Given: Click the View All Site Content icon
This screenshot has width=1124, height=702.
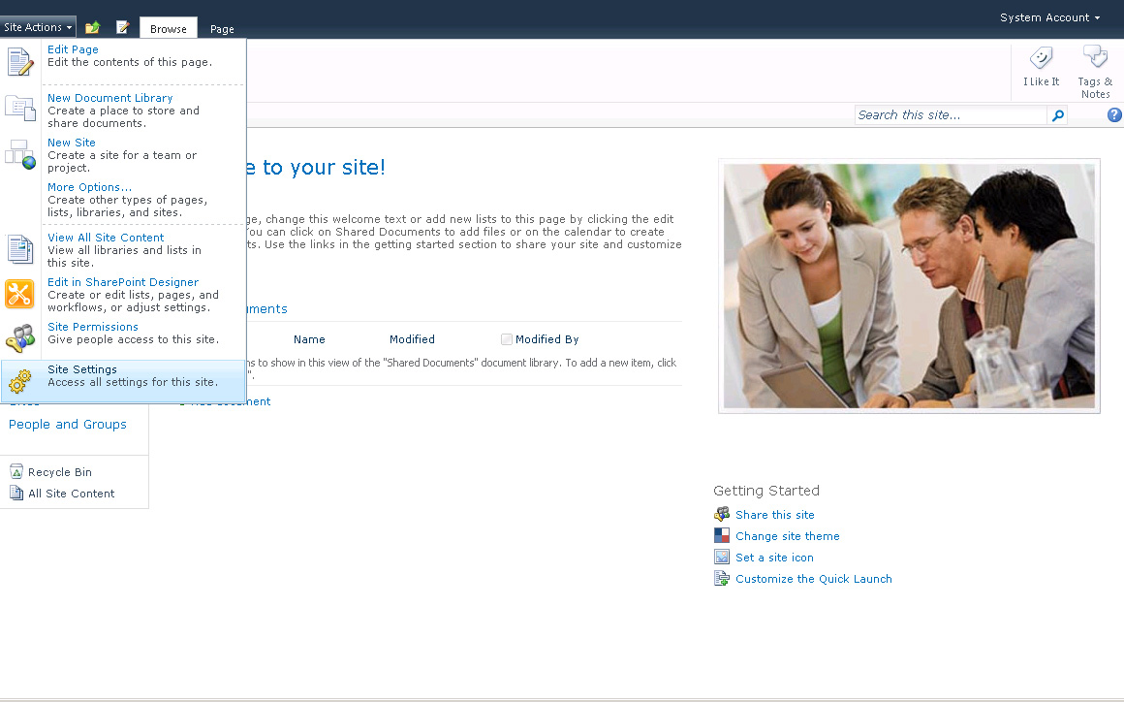Looking at the screenshot, I should click(x=20, y=249).
